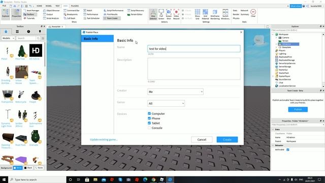Screen dimensions: 325x183
Task: Open Grid Material setting
Action: (205, 14)
